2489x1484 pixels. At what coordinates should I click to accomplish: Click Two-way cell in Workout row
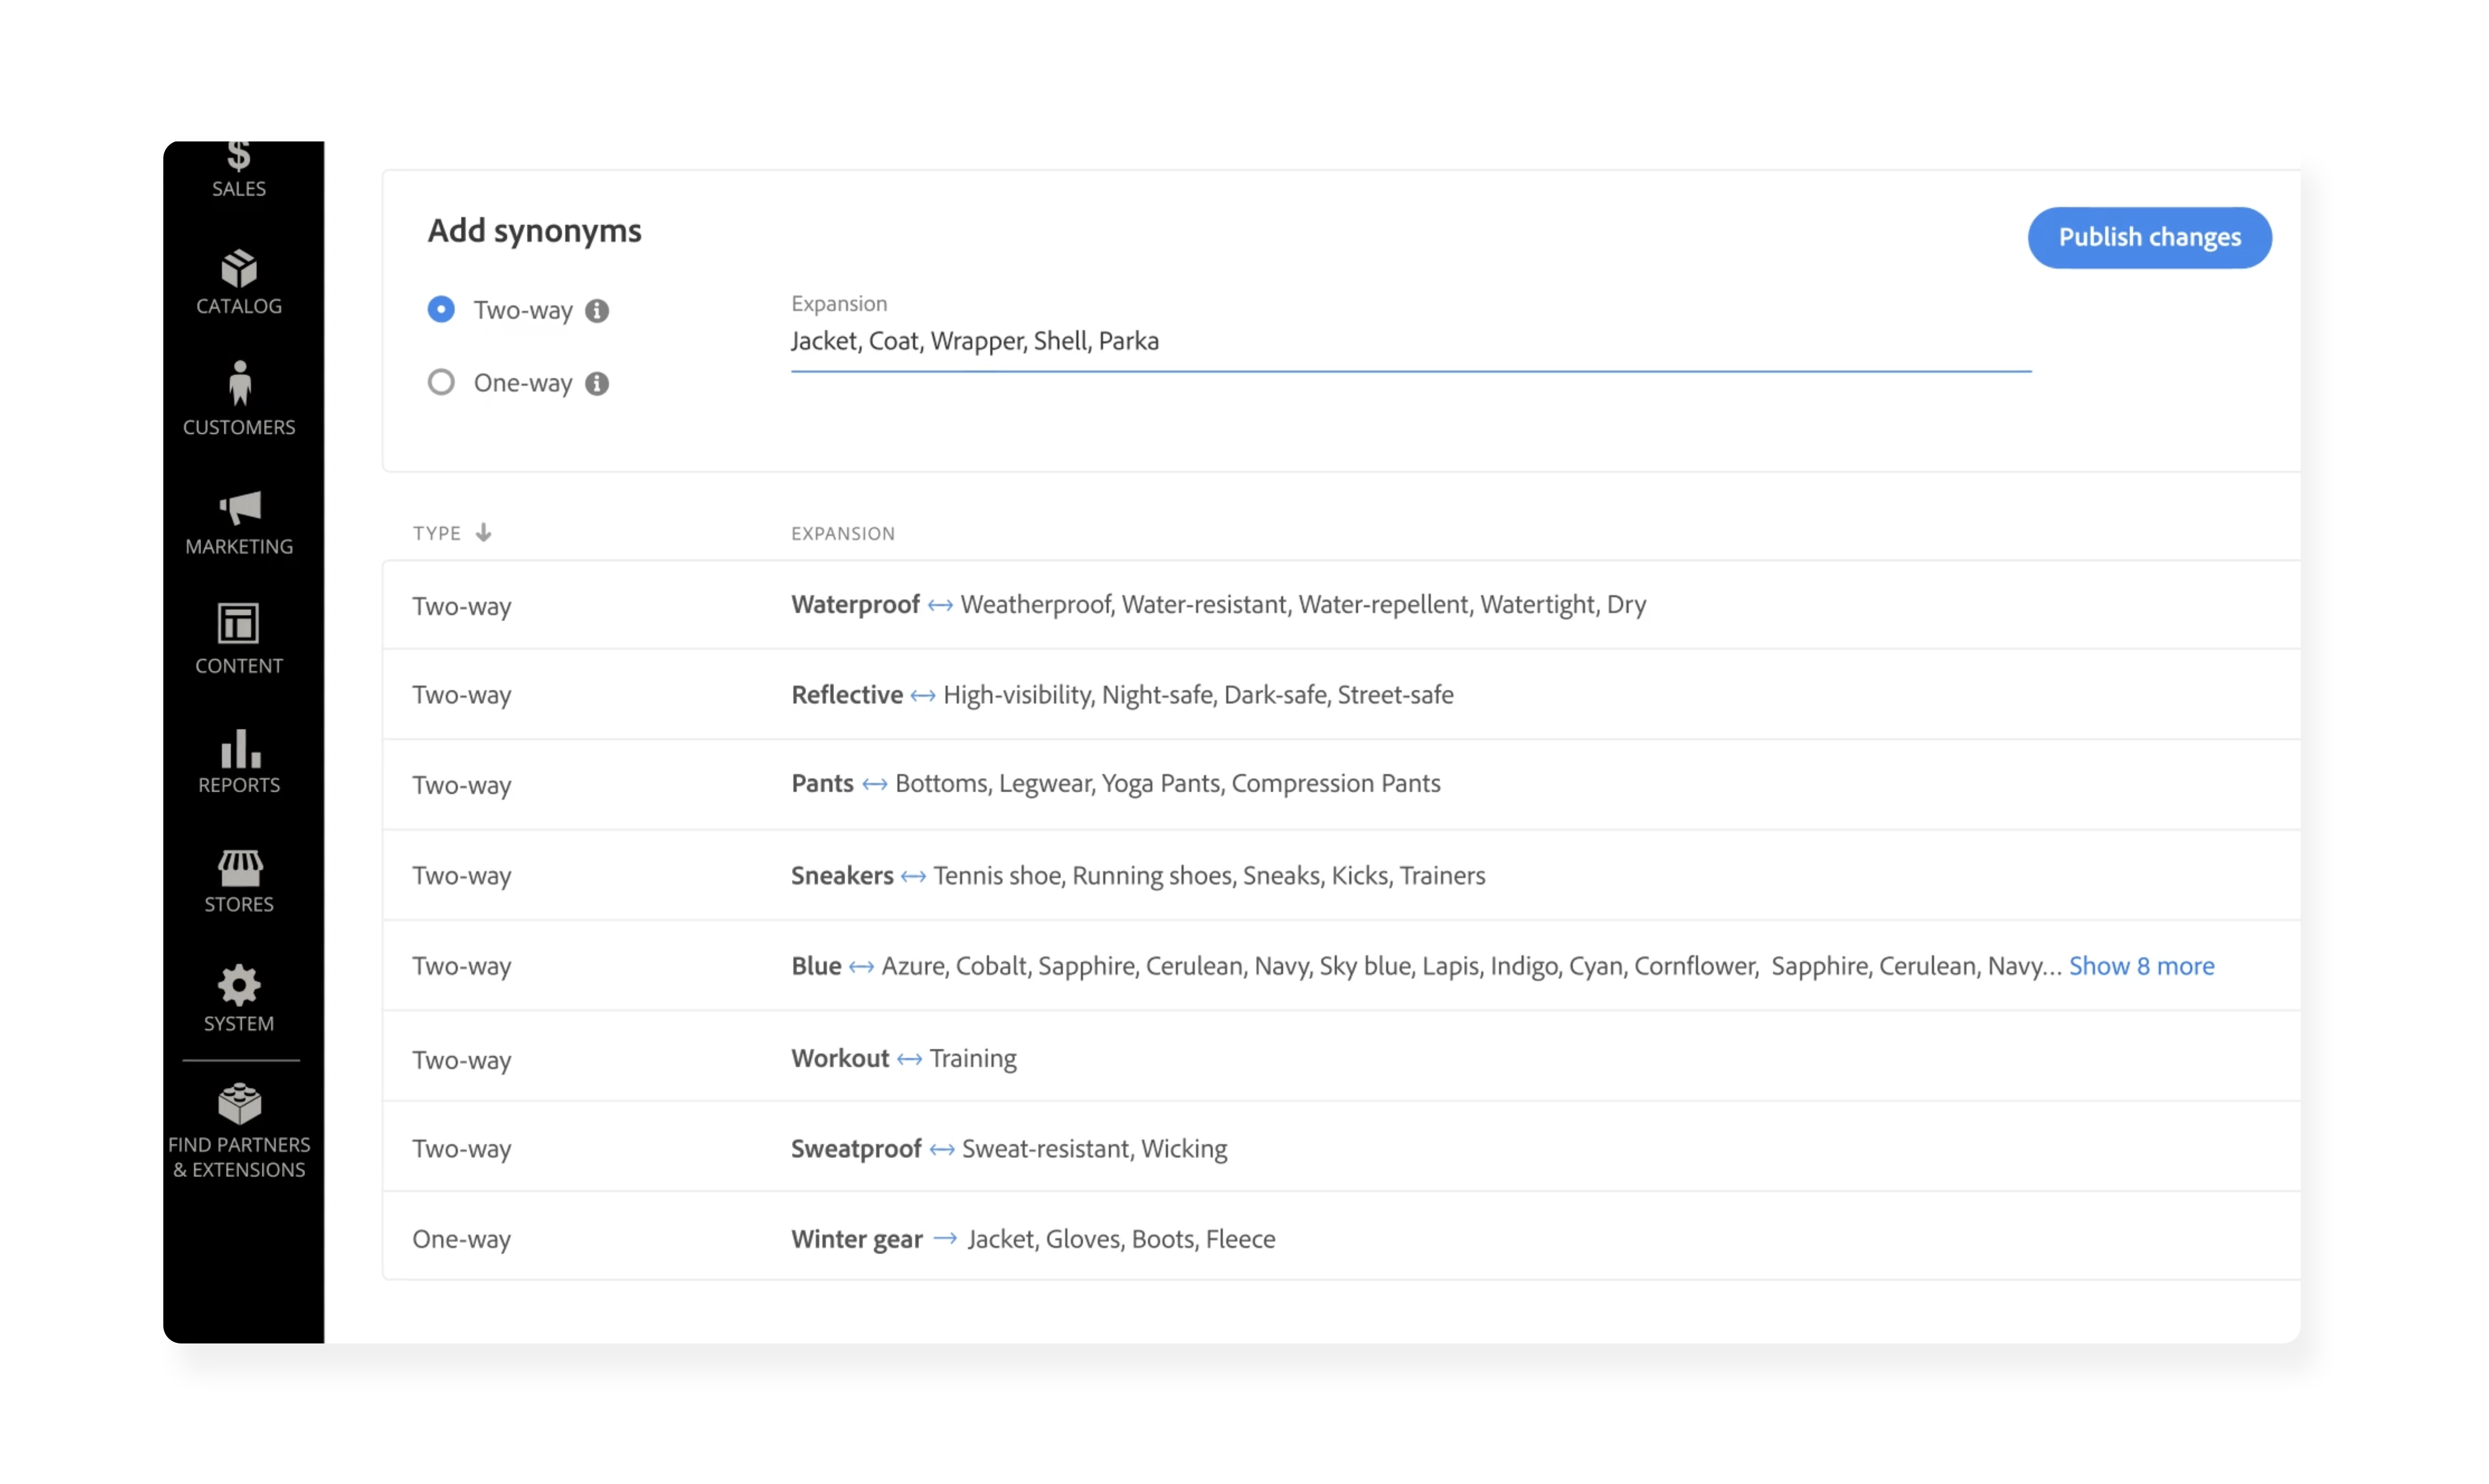[x=462, y=1061]
